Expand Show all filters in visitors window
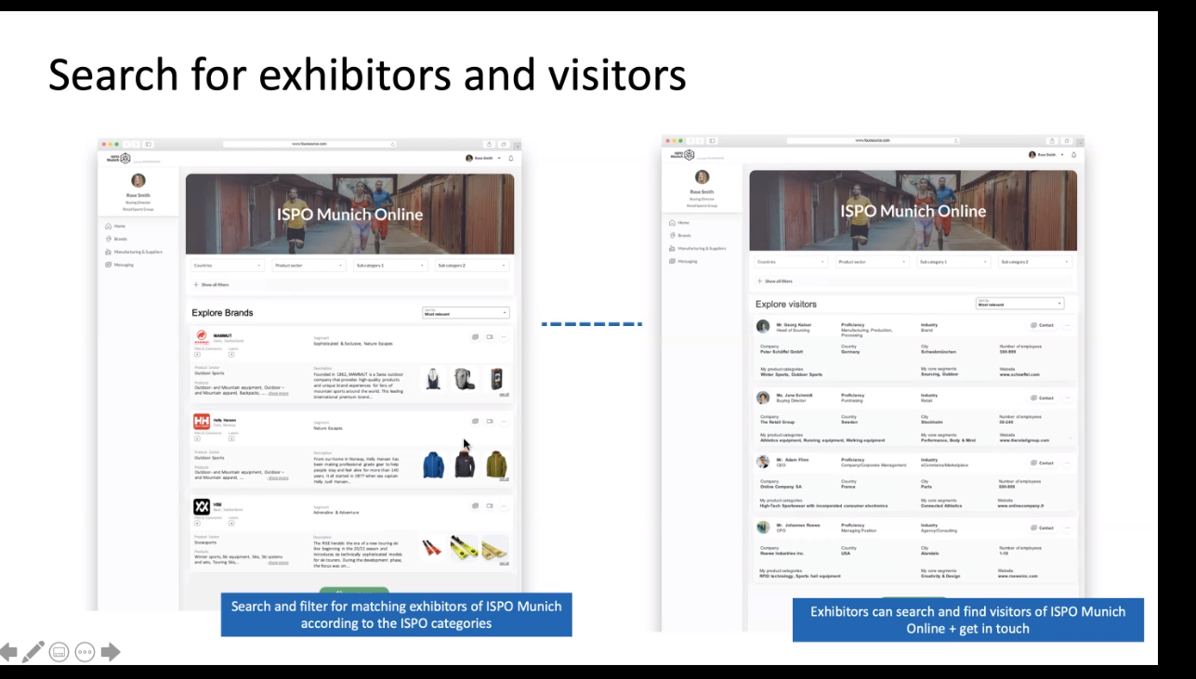Image resolution: width=1196 pixels, height=679 pixels. tap(775, 281)
